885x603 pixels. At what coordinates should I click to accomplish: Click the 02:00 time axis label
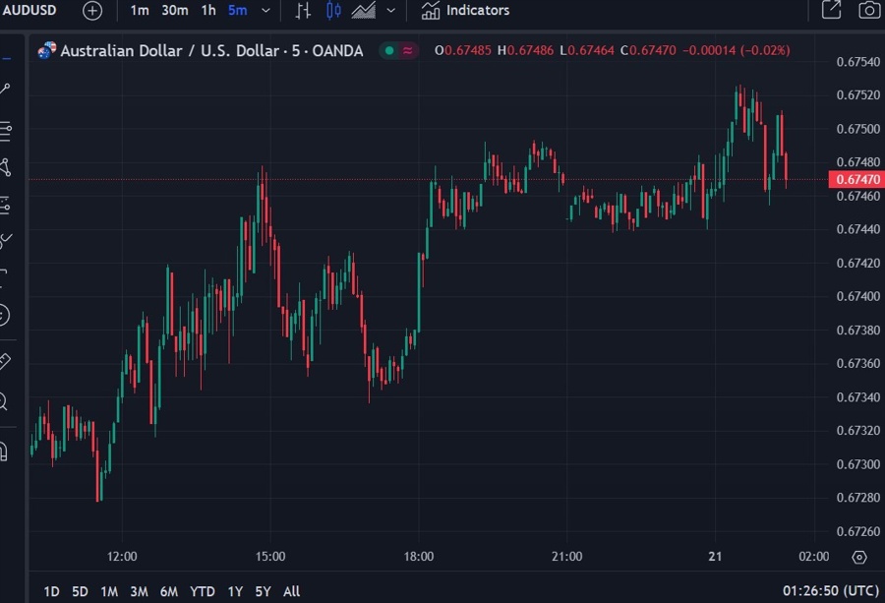(814, 557)
